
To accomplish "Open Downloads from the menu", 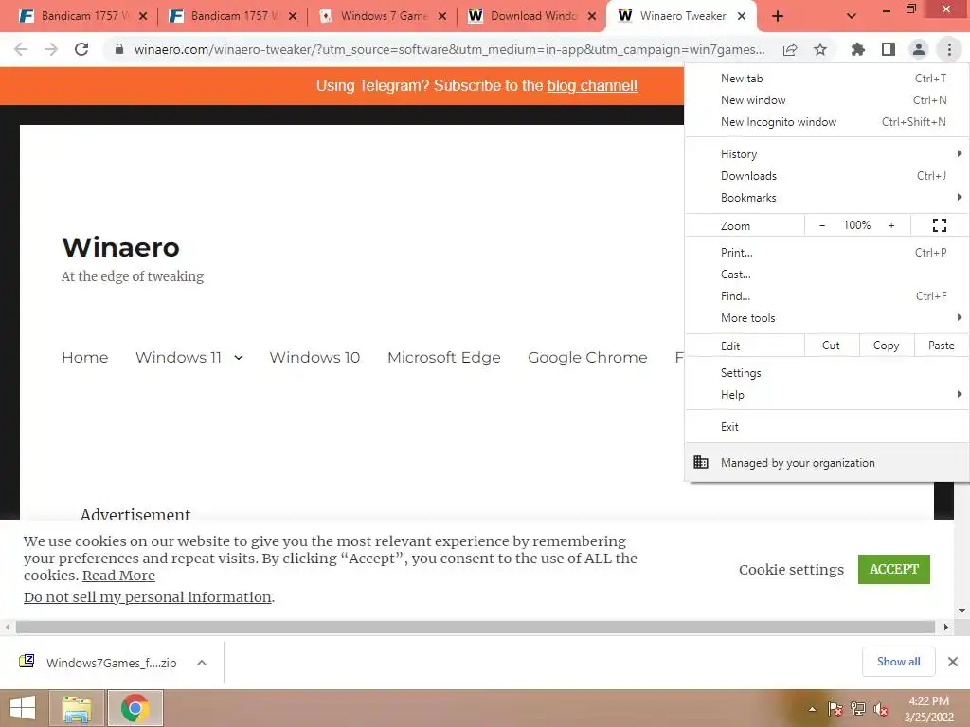I will [x=826, y=175].
